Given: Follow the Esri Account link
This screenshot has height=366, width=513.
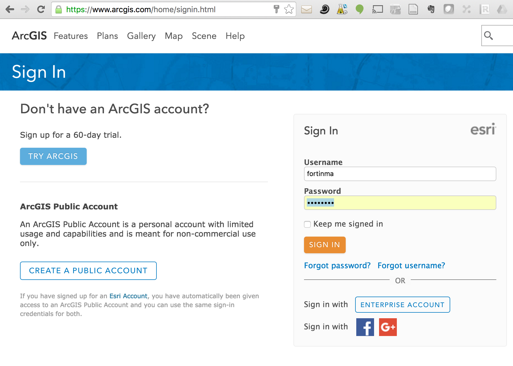Looking at the screenshot, I should pos(128,296).
